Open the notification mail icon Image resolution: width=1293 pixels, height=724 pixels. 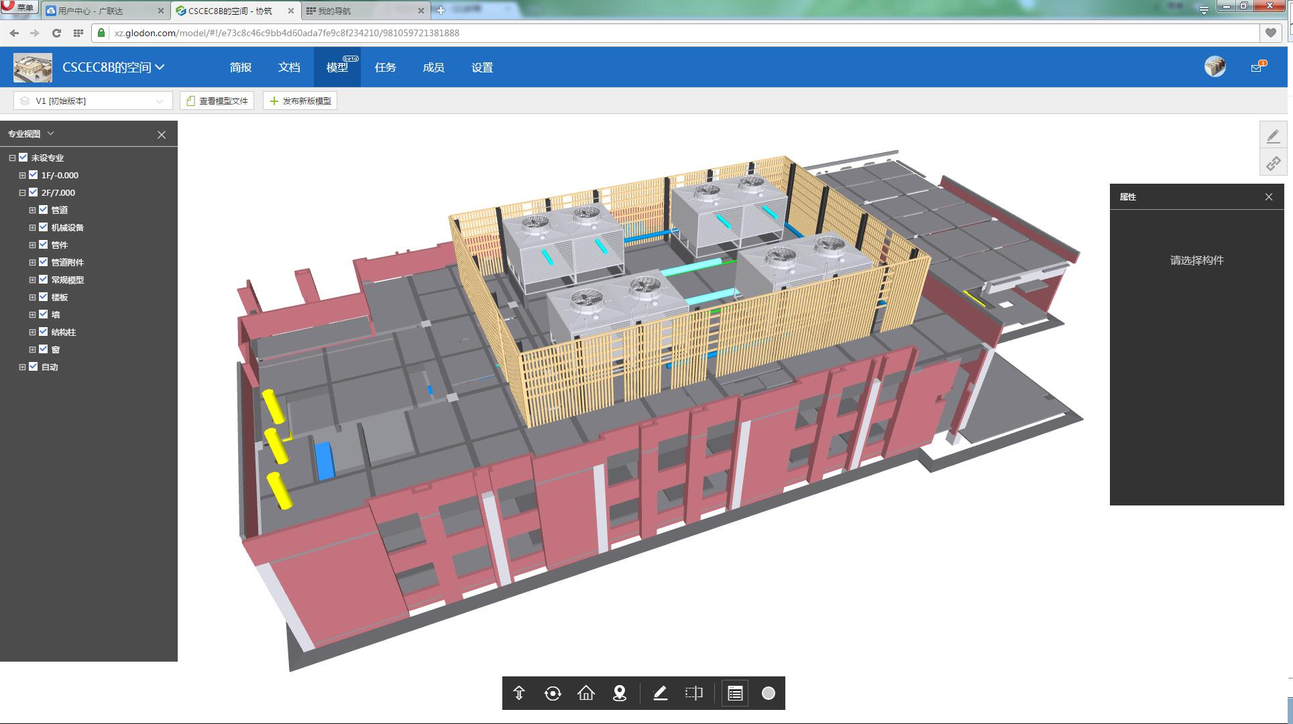pyautogui.click(x=1257, y=67)
